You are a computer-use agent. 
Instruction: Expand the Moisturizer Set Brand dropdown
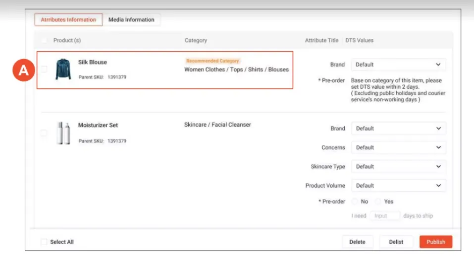tap(398, 129)
